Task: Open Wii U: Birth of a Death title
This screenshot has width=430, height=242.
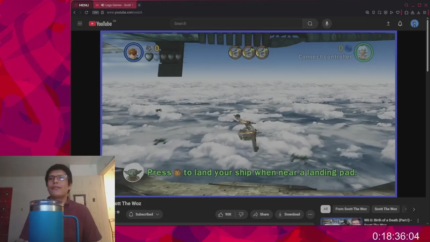Action: pyautogui.click(x=388, y=221)
